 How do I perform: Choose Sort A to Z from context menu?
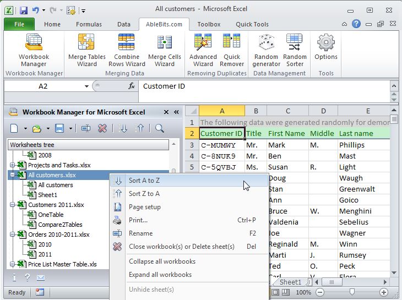(189, 181)
